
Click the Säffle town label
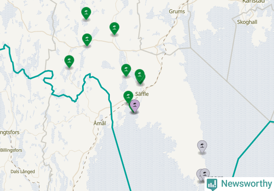click(142, 94)
